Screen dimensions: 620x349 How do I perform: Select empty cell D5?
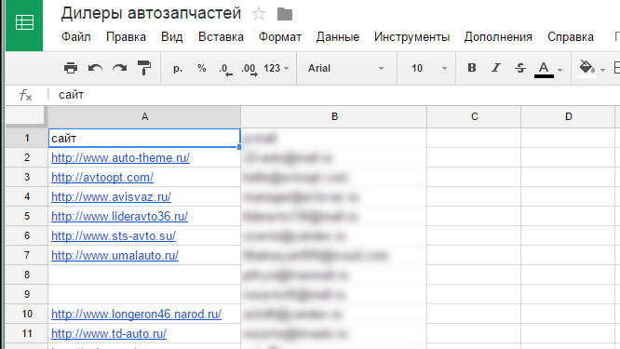click(568, 216)
